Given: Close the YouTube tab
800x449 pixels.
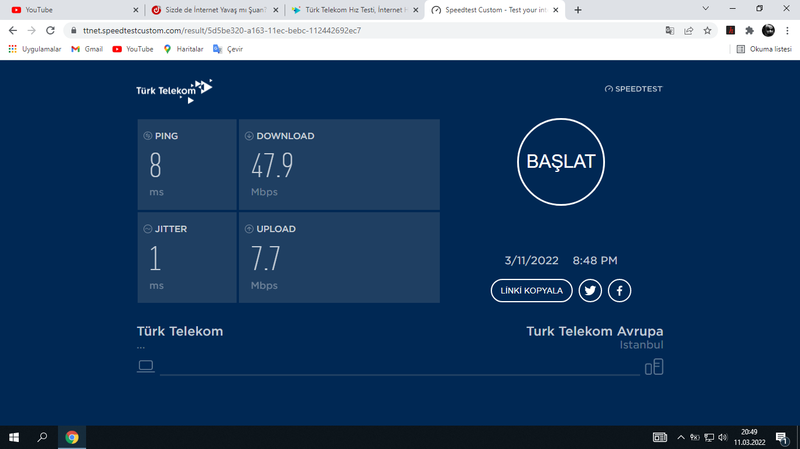Looking at the screenshot, I should (x=136, y=10).
